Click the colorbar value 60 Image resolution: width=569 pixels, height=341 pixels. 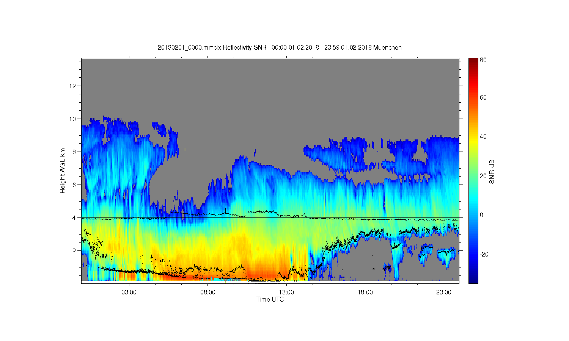tap(483, 97)
